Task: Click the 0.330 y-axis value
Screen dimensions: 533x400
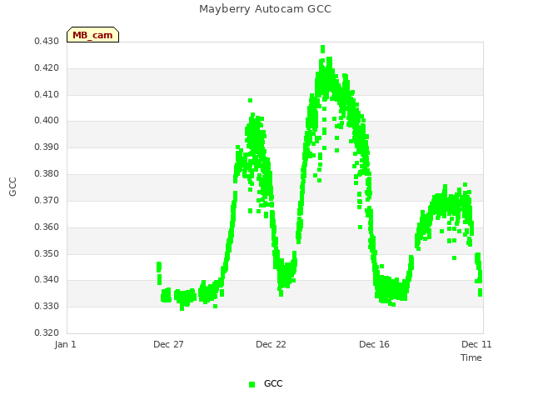Action: [47, 306]
